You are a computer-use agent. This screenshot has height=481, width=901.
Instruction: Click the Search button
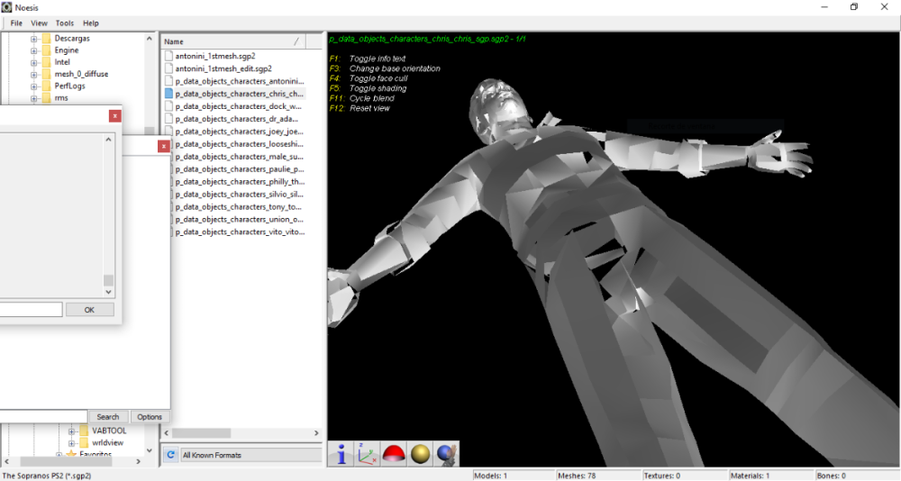(108, 417)
